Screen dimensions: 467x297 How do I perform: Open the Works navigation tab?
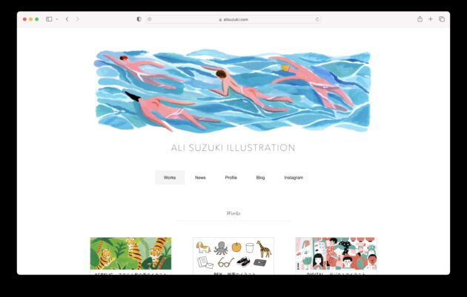(x=170, y=177)
